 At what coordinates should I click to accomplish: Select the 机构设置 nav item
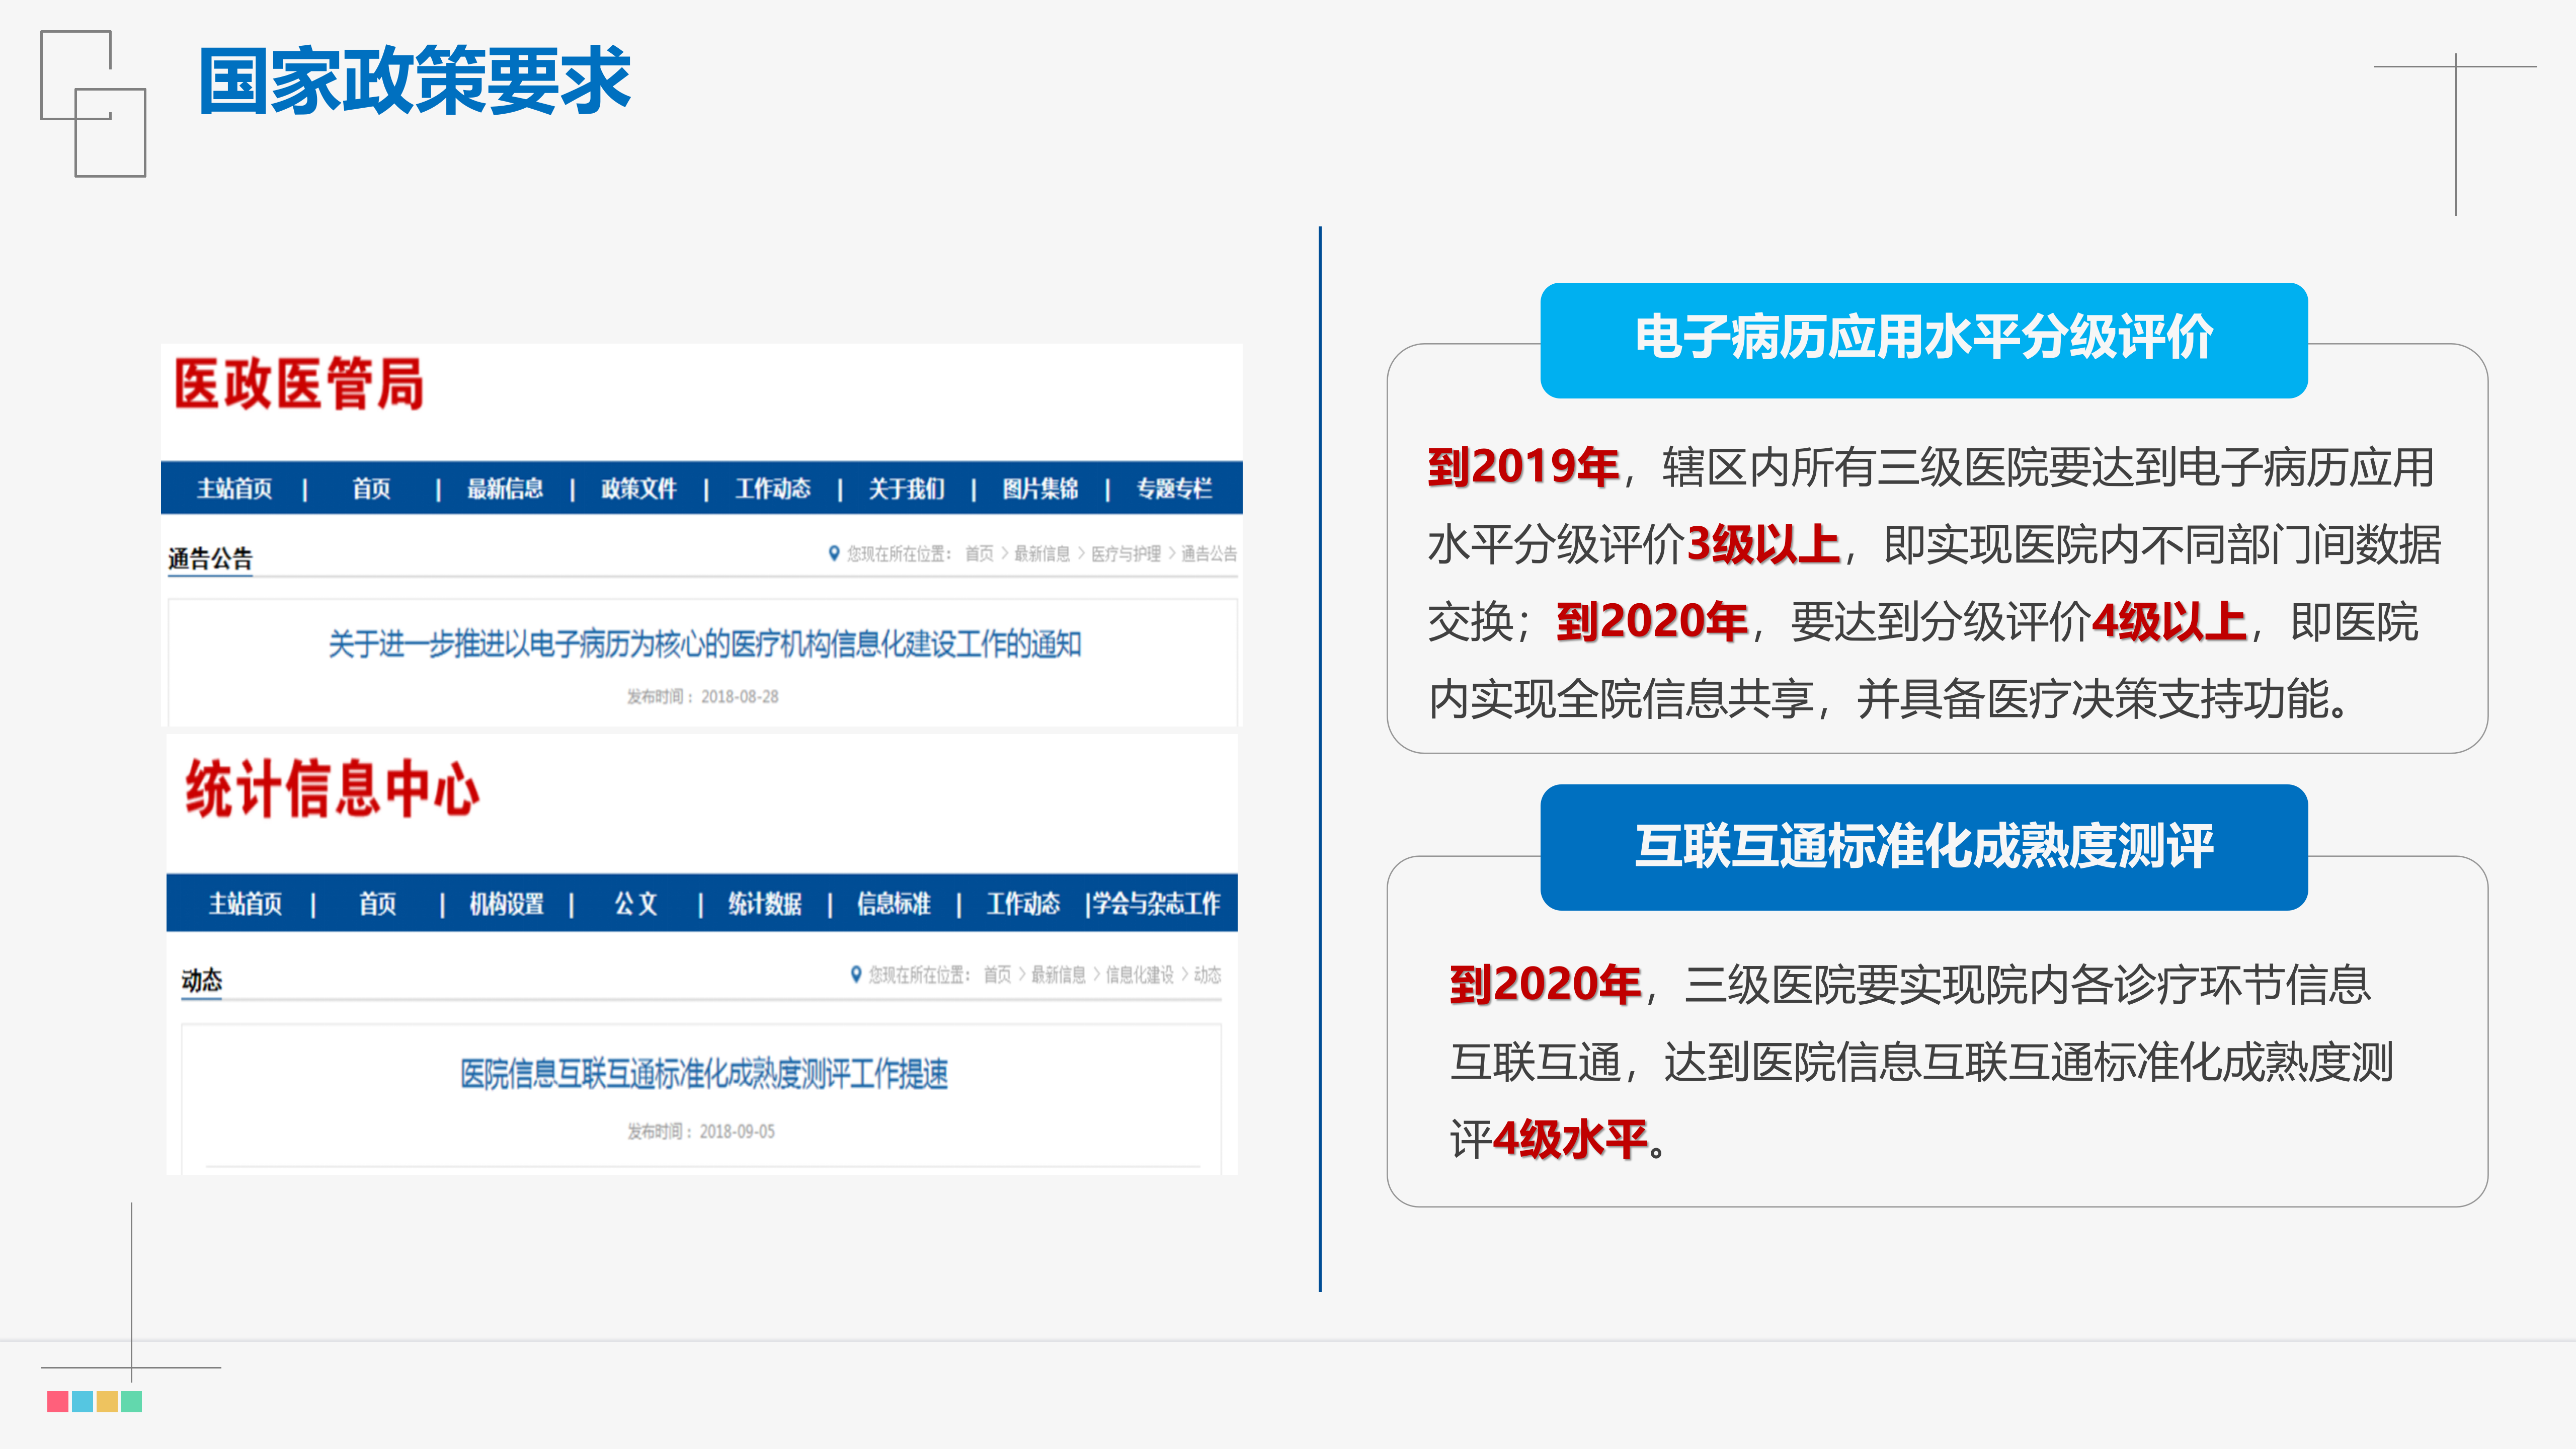click(509, 906)
